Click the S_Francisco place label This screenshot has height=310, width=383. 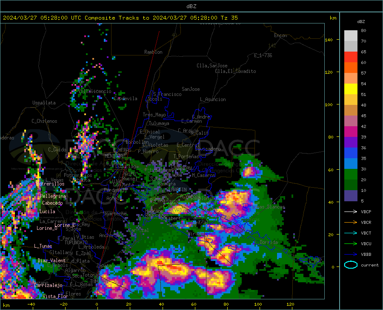coord(167,94)
